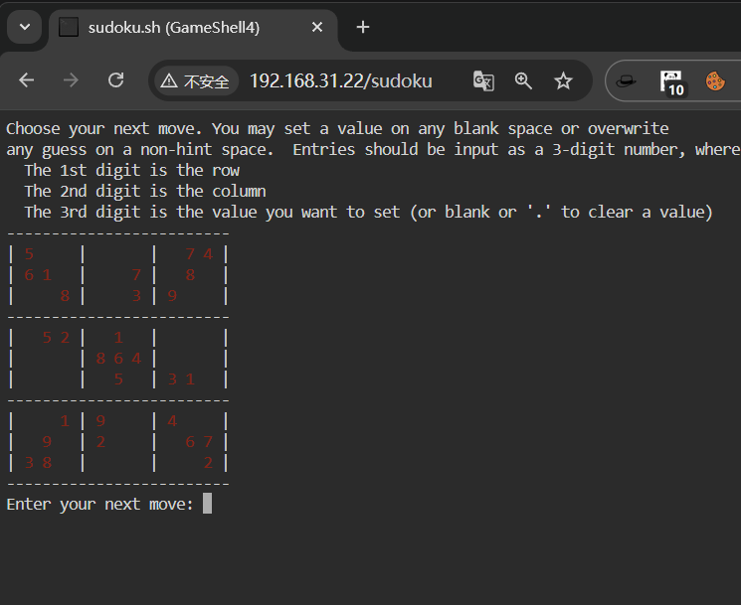Open the '不安全' site security info
Viewport: 741px width, 605px height.
[195, 81]
